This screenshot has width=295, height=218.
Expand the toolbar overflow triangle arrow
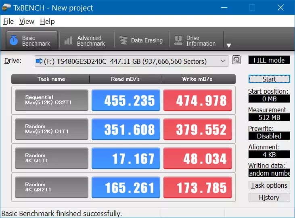[x=229, y=45]
